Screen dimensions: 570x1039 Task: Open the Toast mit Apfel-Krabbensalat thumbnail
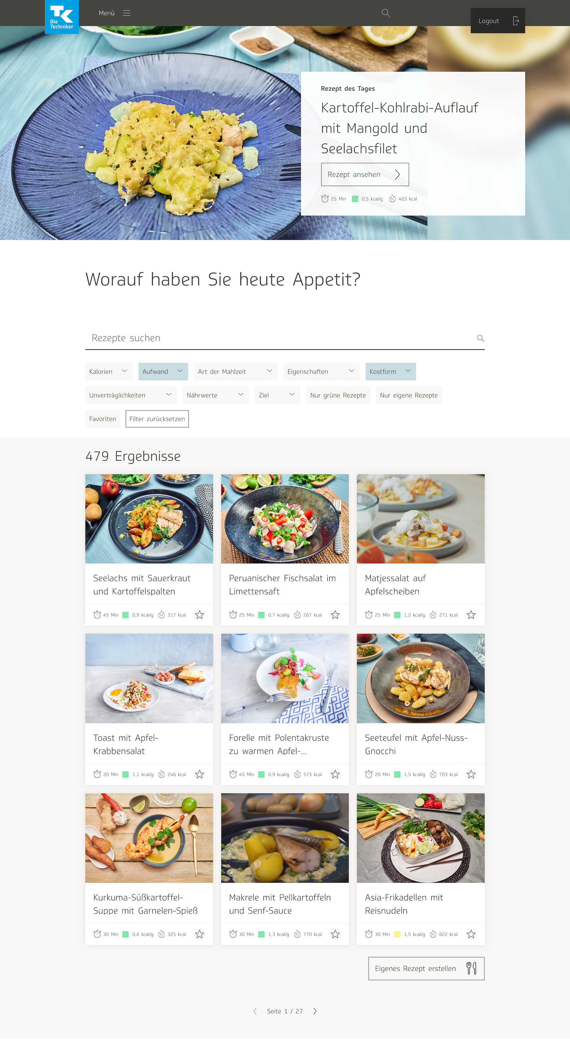pyautogui.click(x=149, y=678)
